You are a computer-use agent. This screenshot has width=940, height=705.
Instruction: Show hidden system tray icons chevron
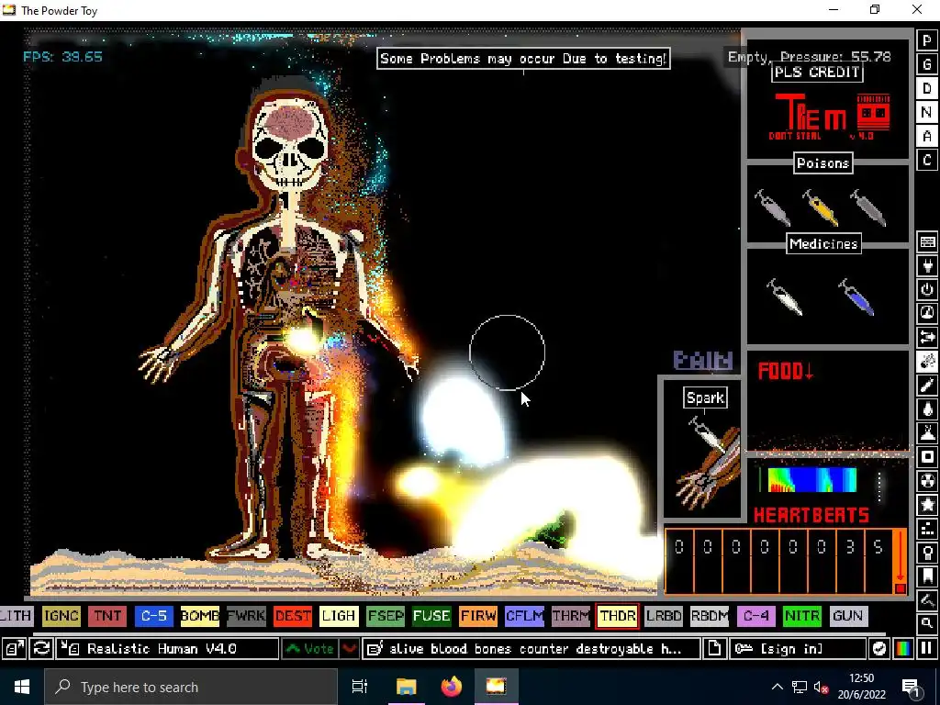click(x=777, y=687)
